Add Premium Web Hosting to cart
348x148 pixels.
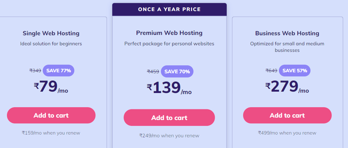[x=169, y=118]
